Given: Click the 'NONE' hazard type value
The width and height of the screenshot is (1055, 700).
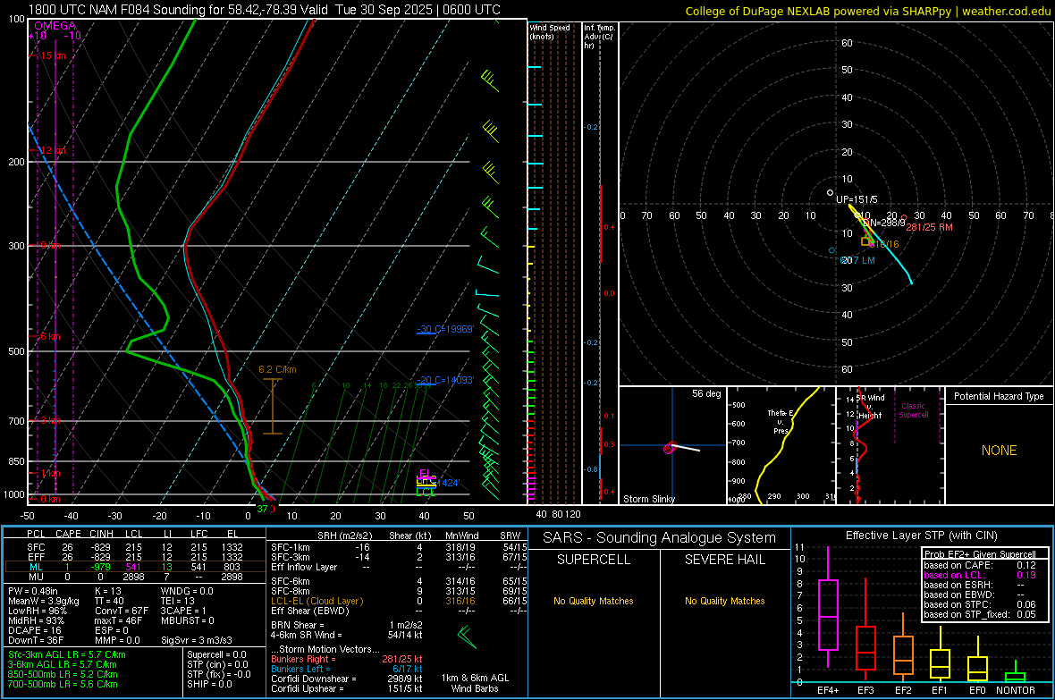Looking at the screenshot, I should pos(999,451).
